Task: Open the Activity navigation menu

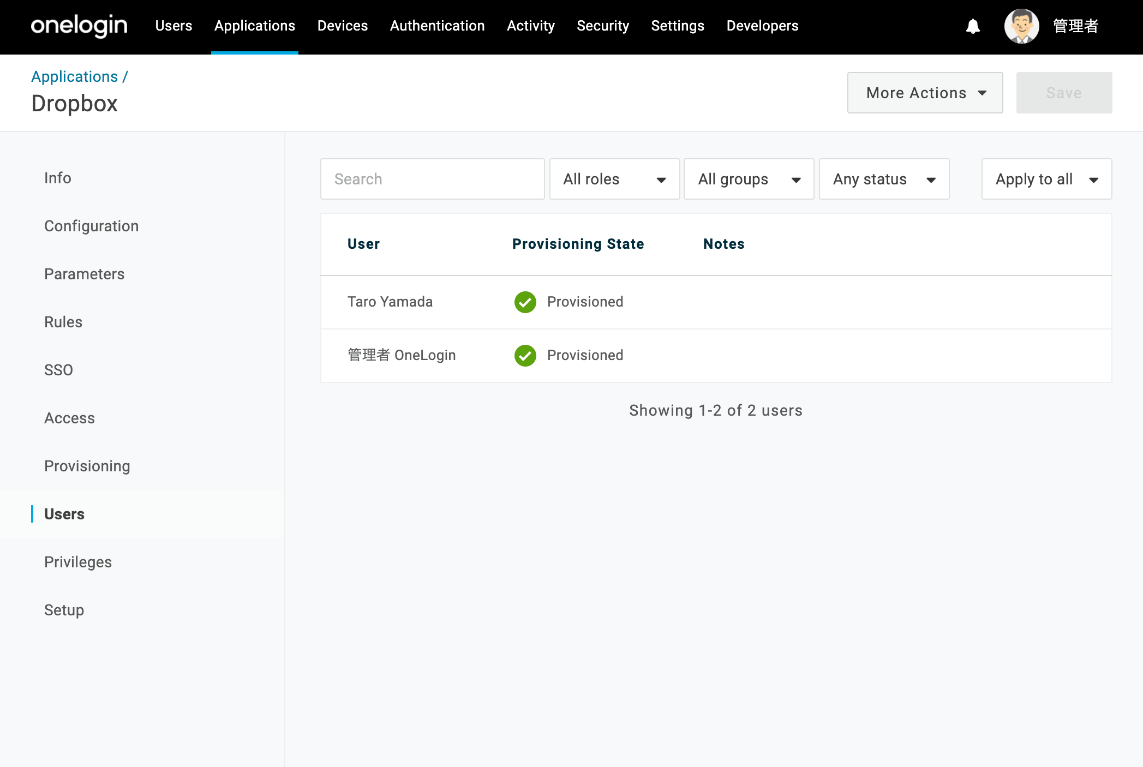Action: point(531,26)
